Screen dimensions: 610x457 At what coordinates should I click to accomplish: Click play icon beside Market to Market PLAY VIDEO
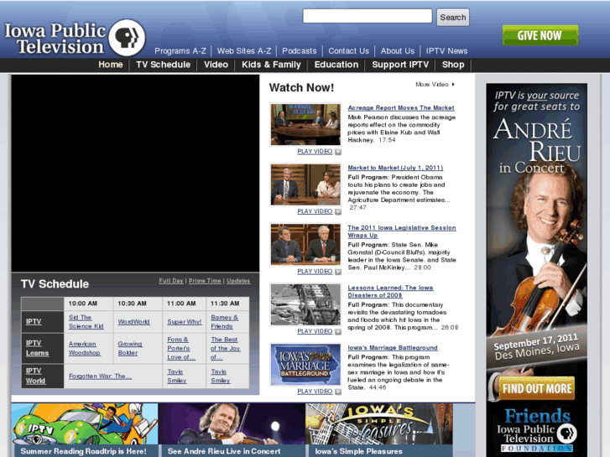click(x=338, y=211)
